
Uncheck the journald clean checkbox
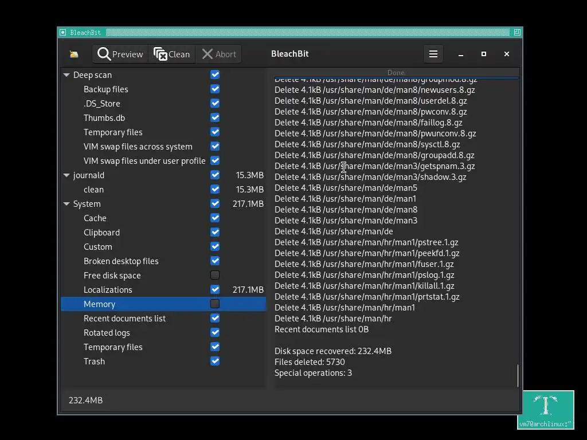tap(215, 189)
